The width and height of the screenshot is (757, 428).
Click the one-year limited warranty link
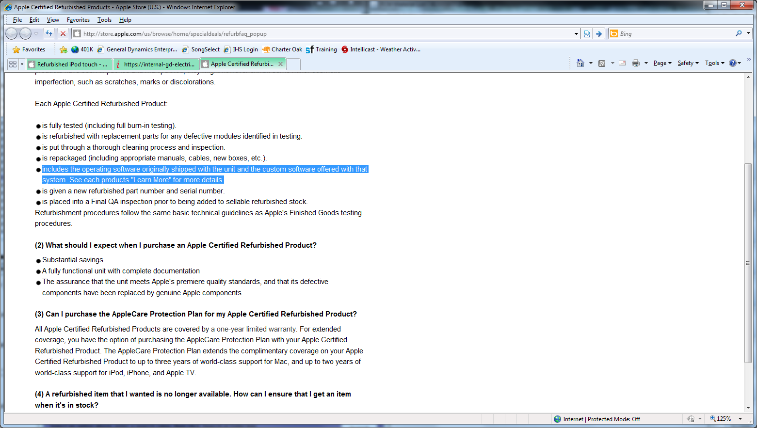coord(254,329)
